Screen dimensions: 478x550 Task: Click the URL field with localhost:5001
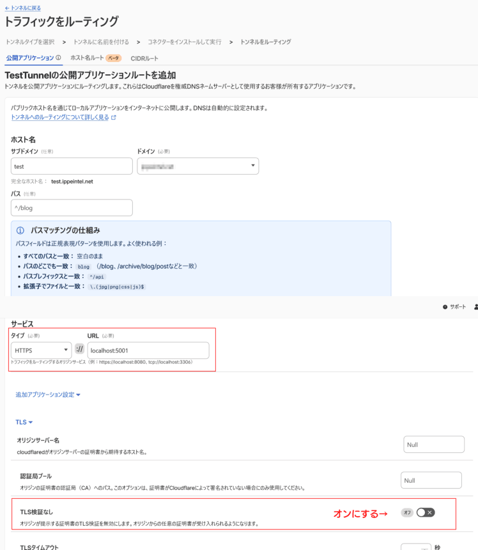(x=148, y=350)
